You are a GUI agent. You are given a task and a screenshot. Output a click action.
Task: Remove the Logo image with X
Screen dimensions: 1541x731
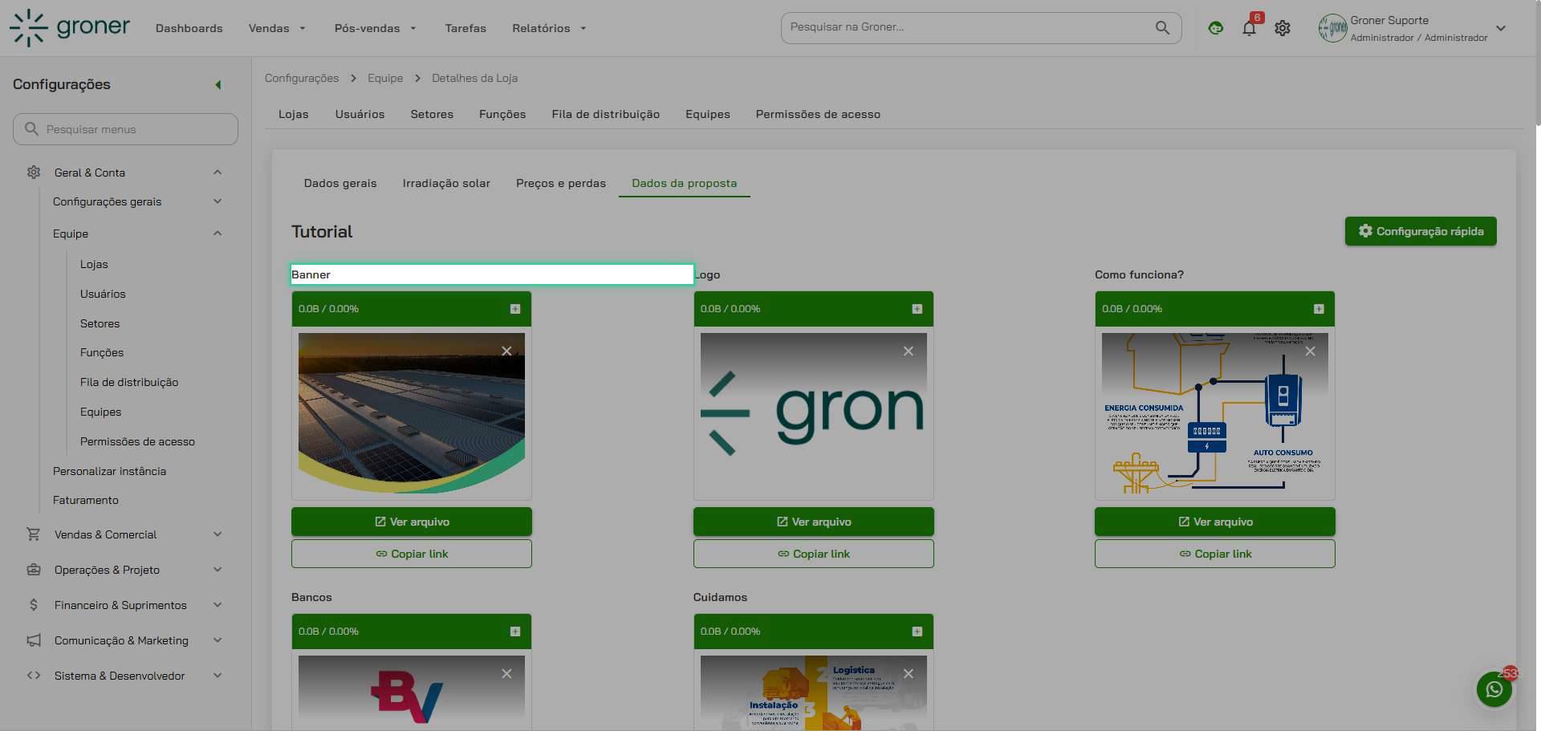point(909,351)
